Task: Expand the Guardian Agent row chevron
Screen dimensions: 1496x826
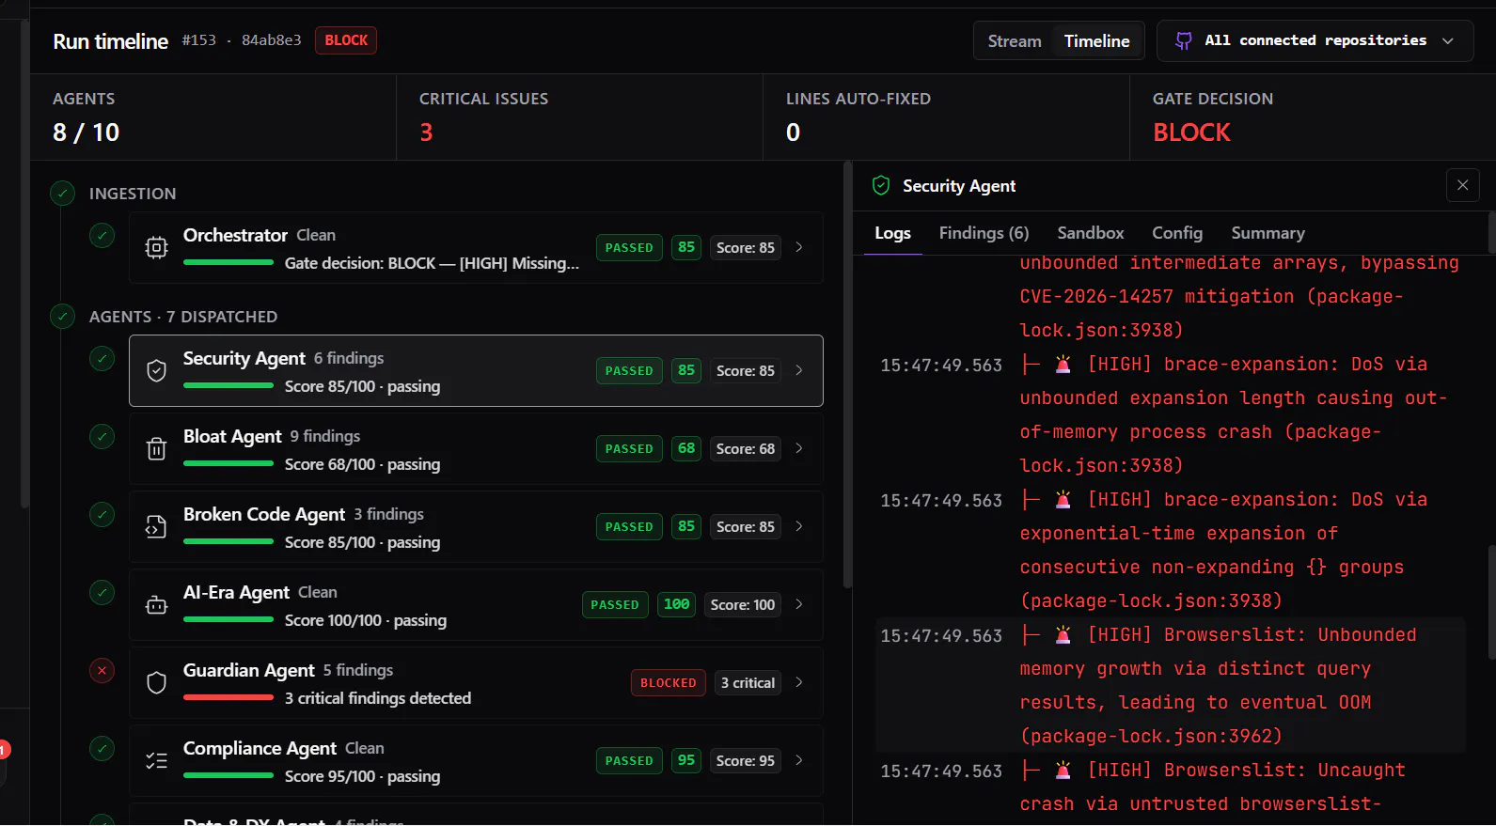Action: 799,682
